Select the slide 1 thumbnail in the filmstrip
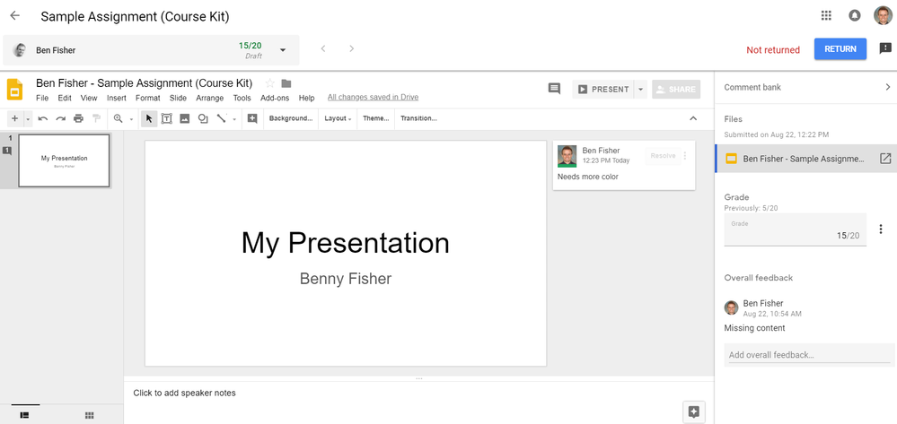Image resolution: width=897 pixels, height=424 pixels. [x=64, y=161]
